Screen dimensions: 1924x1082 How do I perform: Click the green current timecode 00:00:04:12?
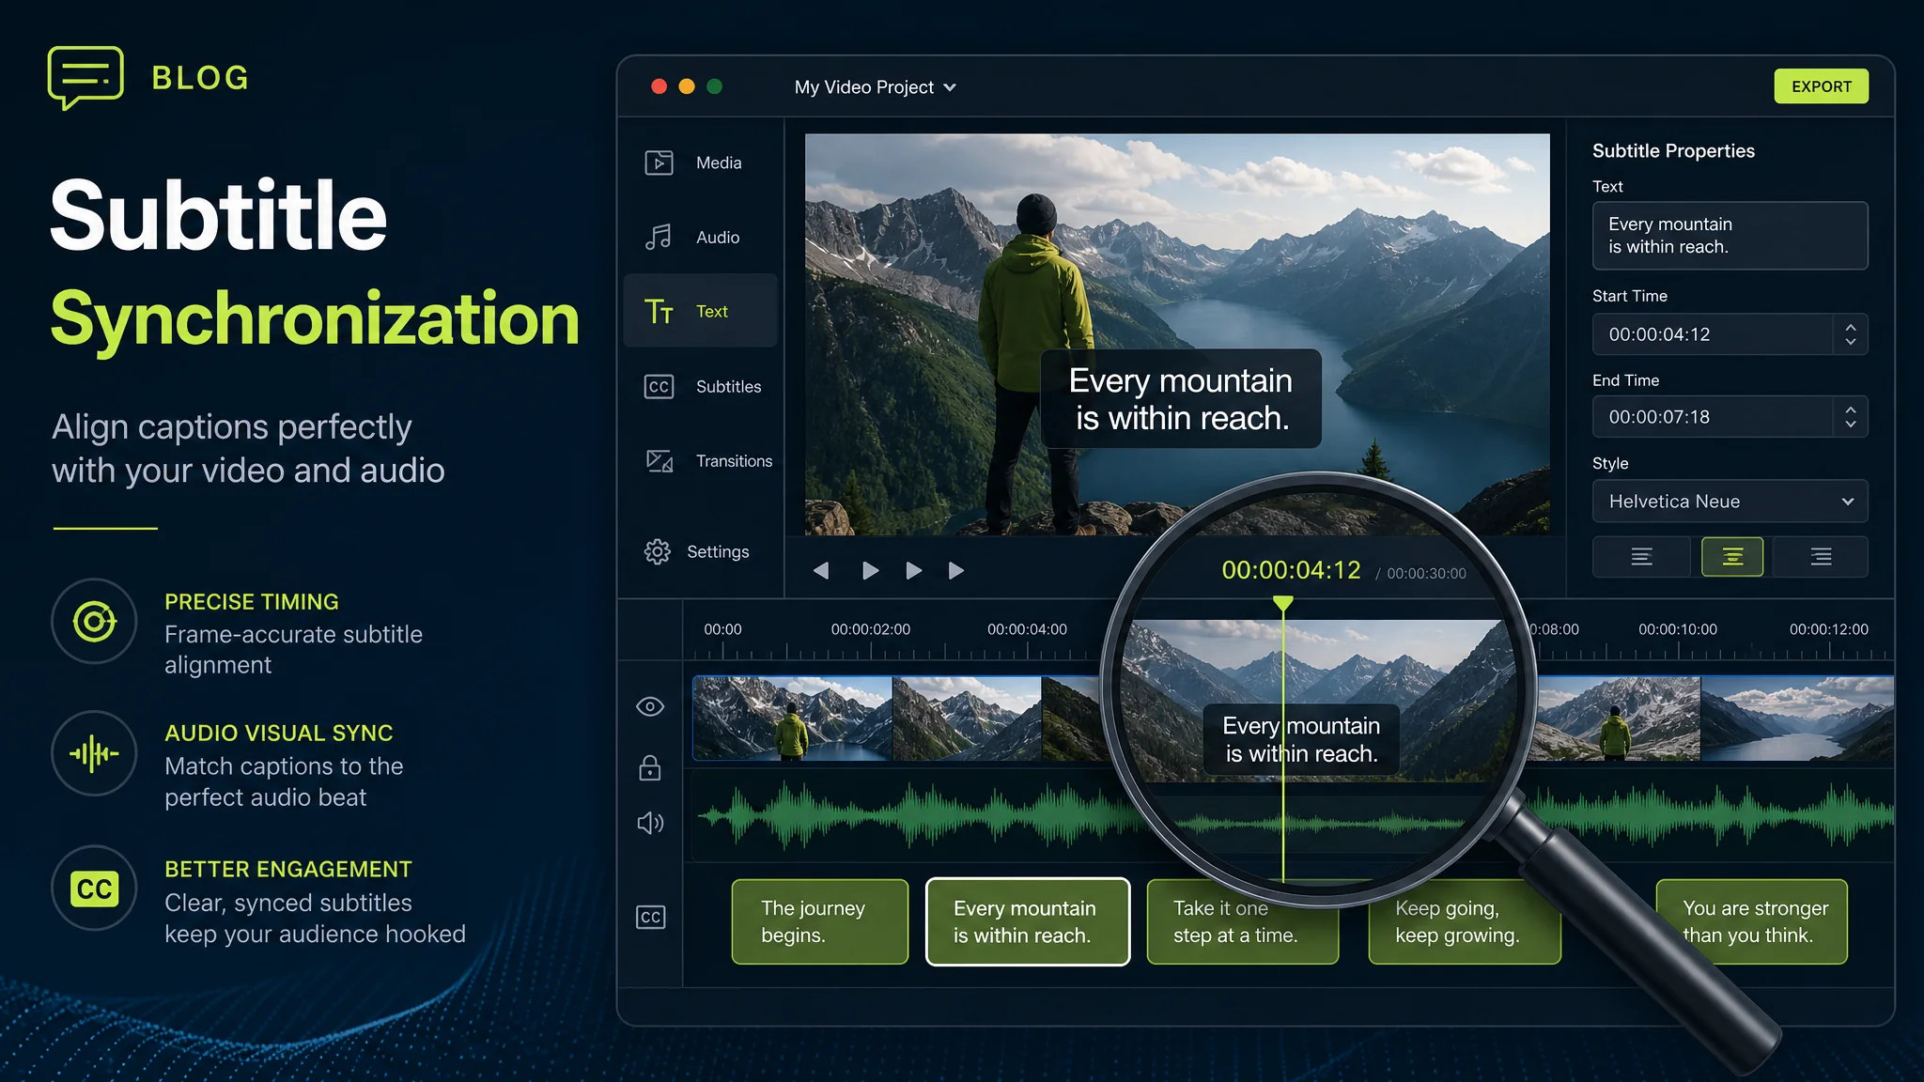(1291, 570)
